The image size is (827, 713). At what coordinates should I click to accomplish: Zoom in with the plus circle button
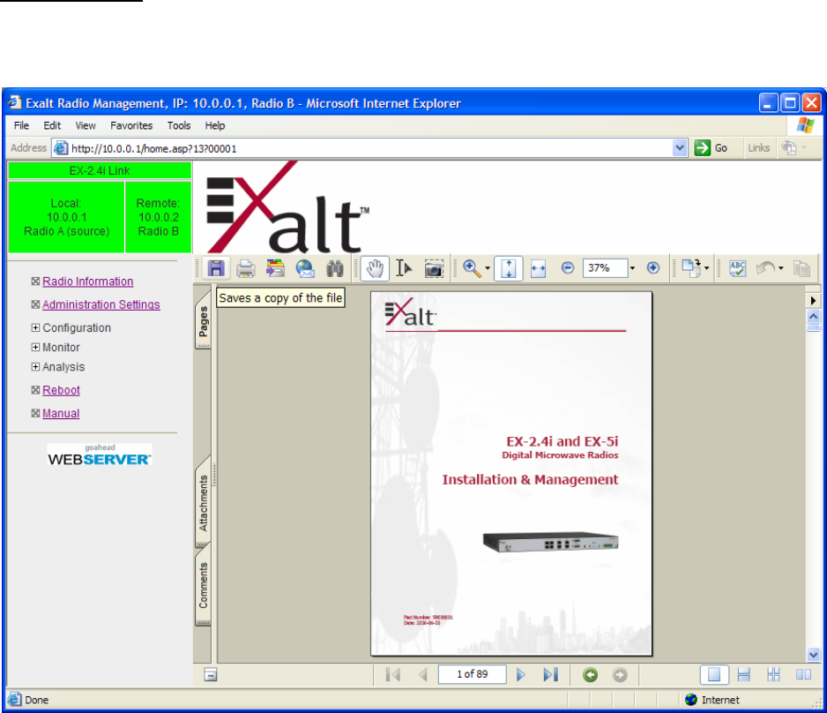click(x=653, y=268)
